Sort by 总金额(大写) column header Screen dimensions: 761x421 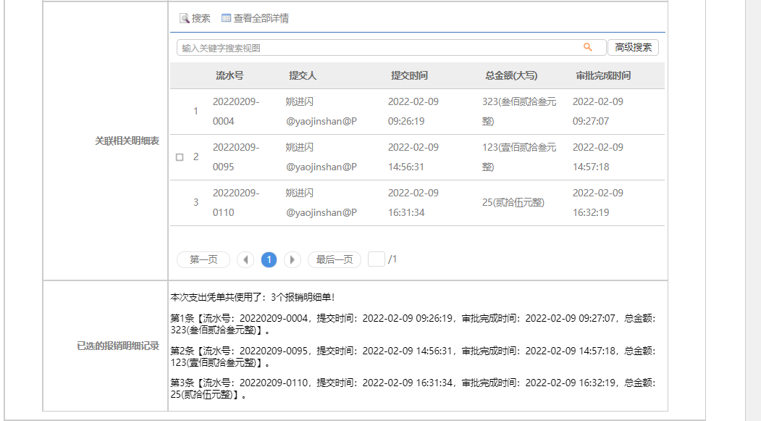(511, 76)
